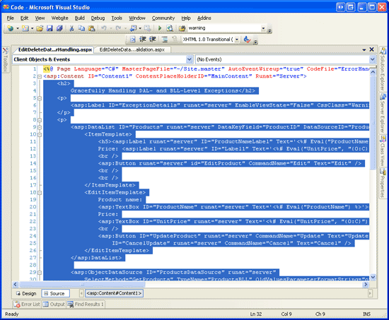Click the Cut scissors icon
Viewport: 389px width, 320px height.
(71, 28)
